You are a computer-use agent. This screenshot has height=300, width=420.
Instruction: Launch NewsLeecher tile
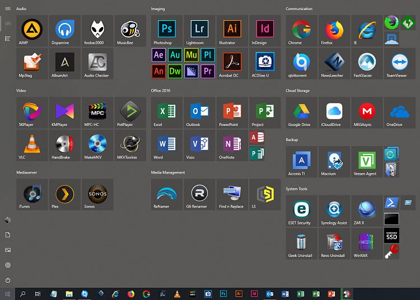tap(334, 64)
